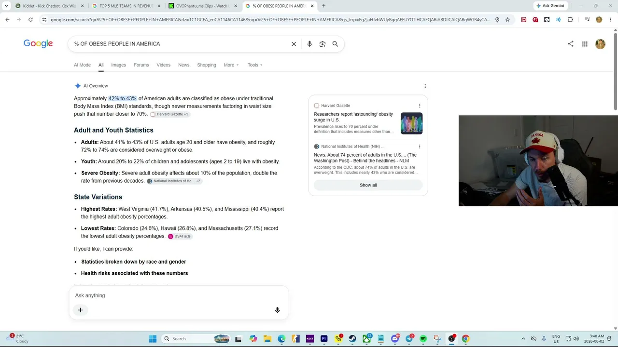Switch to OVOPhantuums Clips tab

203,6
